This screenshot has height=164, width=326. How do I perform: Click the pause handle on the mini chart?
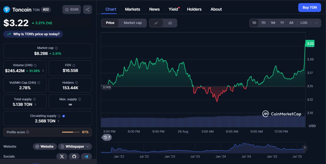305,147
